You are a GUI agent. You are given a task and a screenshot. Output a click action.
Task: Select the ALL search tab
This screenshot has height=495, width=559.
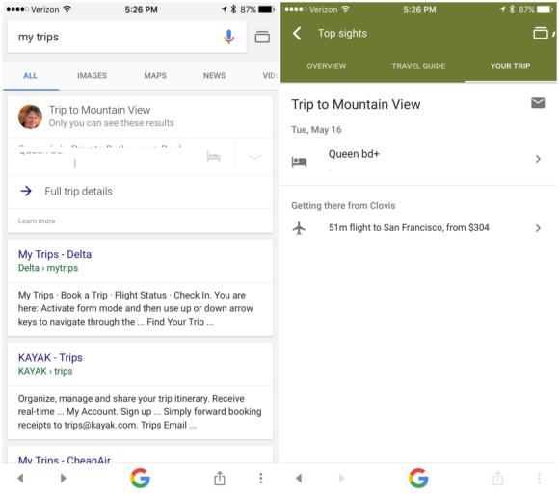(30, 75)
